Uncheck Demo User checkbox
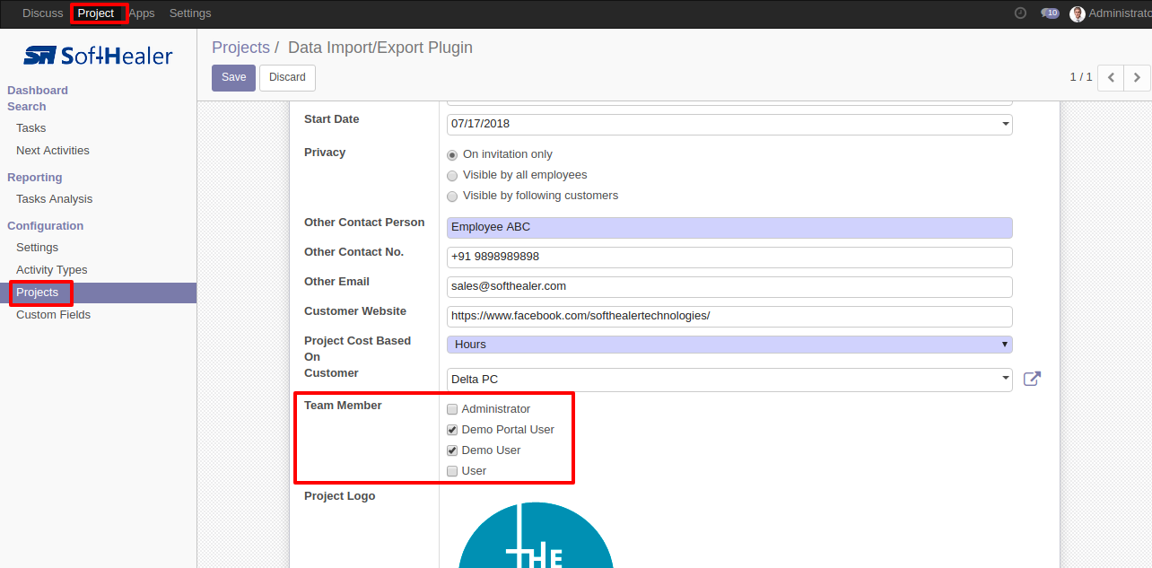The width and height of the screenshot is (1152, 568). pyautogui.click(x=452, y=450)
